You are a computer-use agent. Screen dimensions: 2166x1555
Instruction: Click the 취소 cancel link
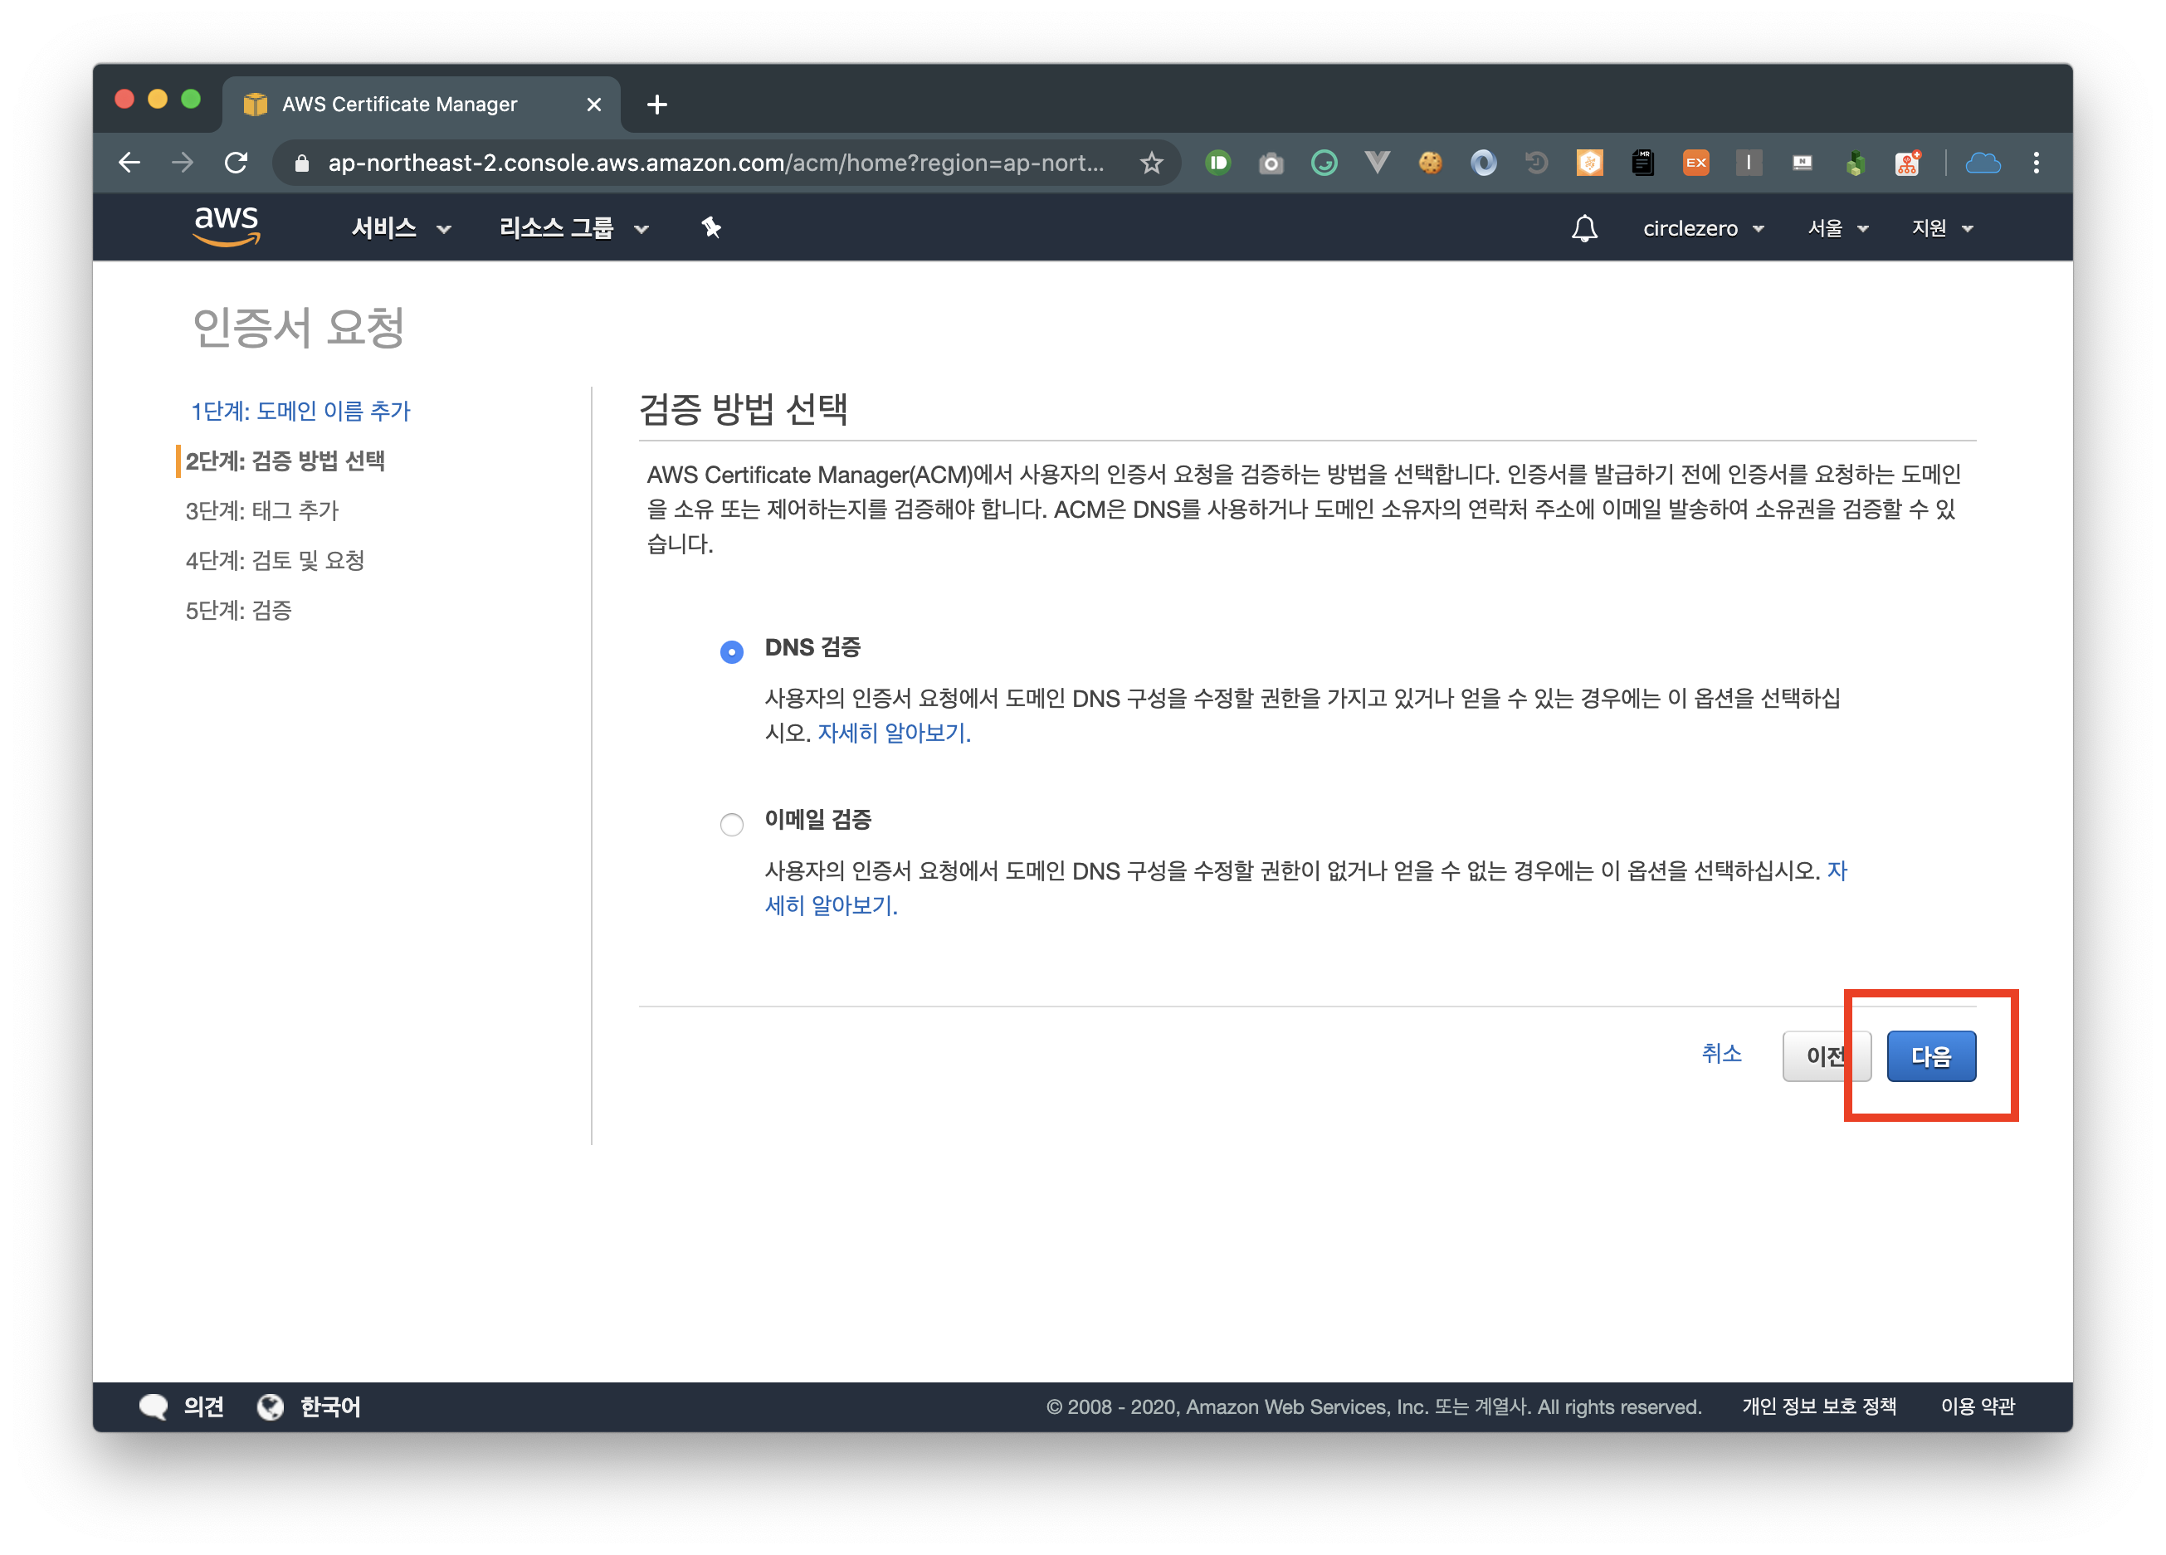[x=1721, y=1054]
